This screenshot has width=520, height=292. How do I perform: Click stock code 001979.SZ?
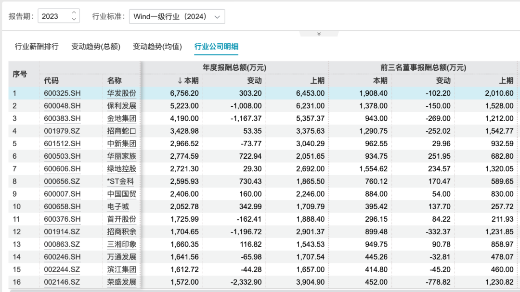click(x=62, y=131)
